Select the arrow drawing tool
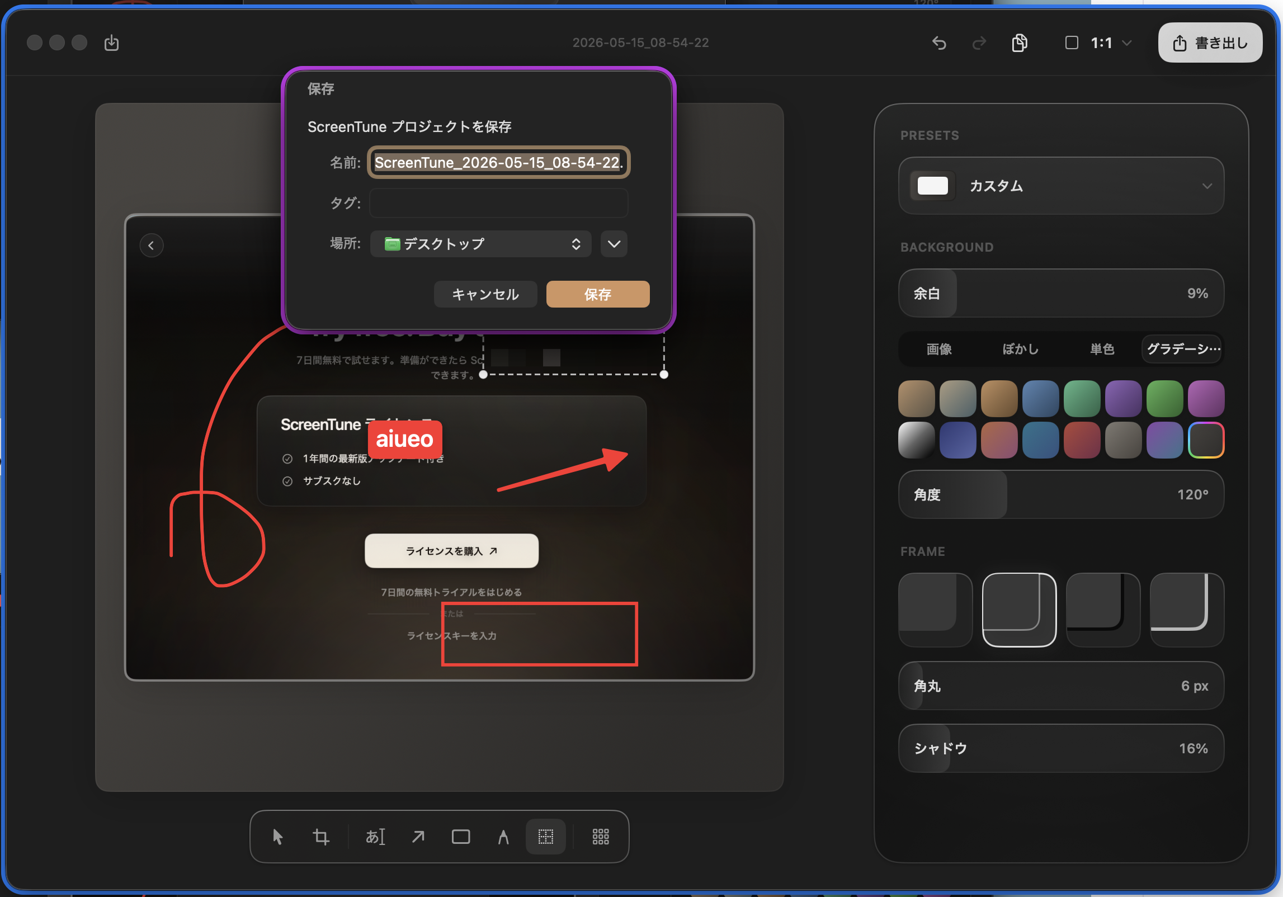Image resolution: width=1283 pixels, height=897 pixels. [x=418, y=837]
